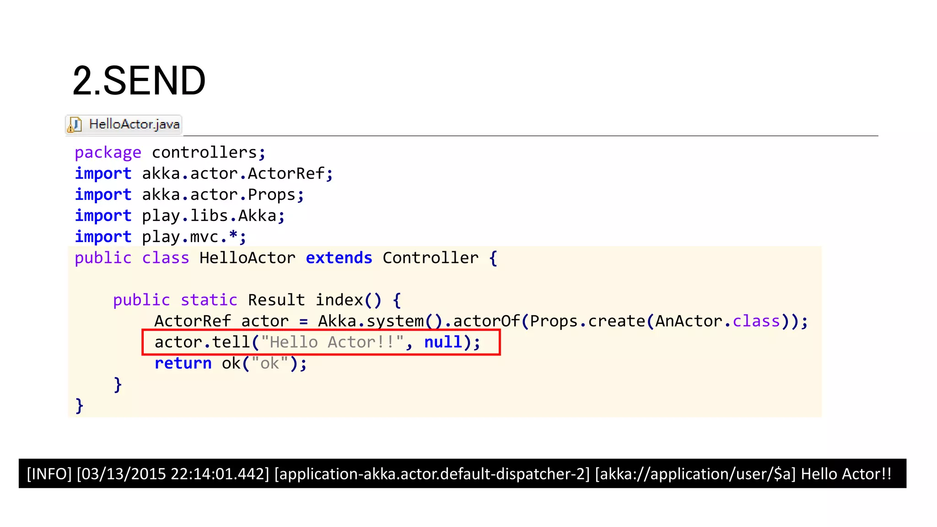Image resolution: width=937 pixels, height=527 pixels.
Task: Click the line "import akka.actor.Props;"
Action: click(189, 194)
